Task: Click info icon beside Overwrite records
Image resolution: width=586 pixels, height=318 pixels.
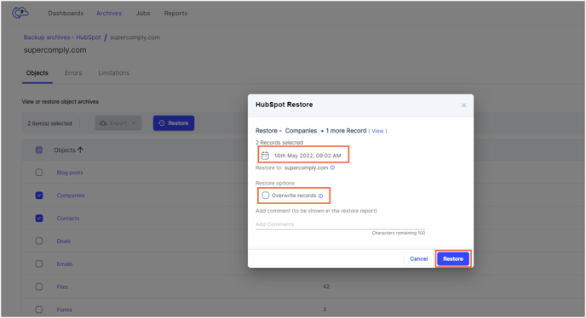Action: pyautogui.click(x=320, y=196)
